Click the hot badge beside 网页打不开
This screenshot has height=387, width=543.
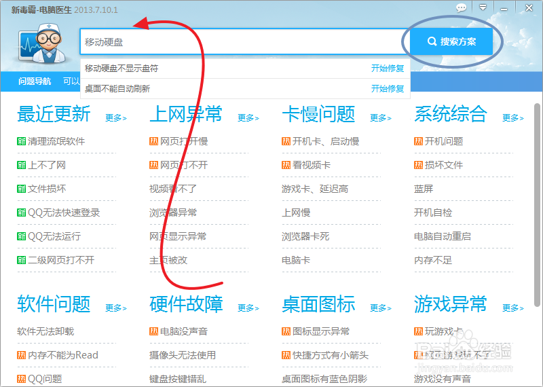pos(154,165)
